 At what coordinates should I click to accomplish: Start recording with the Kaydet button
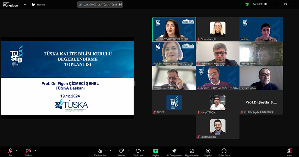208,151
